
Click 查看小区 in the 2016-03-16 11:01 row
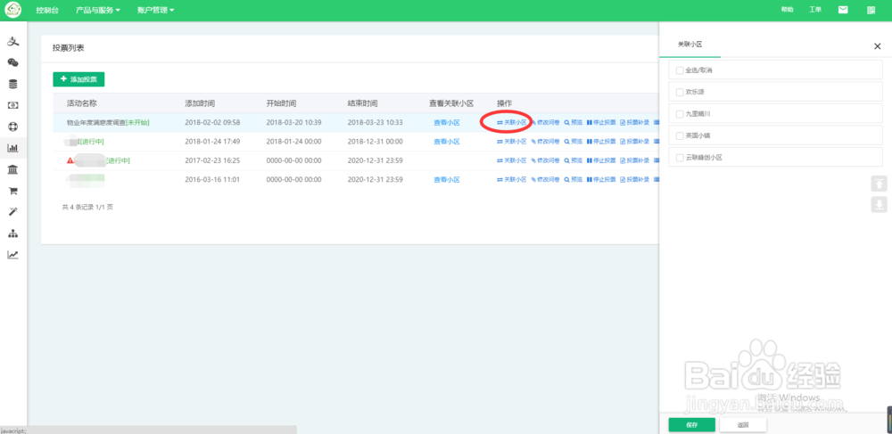click(x=447, y=179)
